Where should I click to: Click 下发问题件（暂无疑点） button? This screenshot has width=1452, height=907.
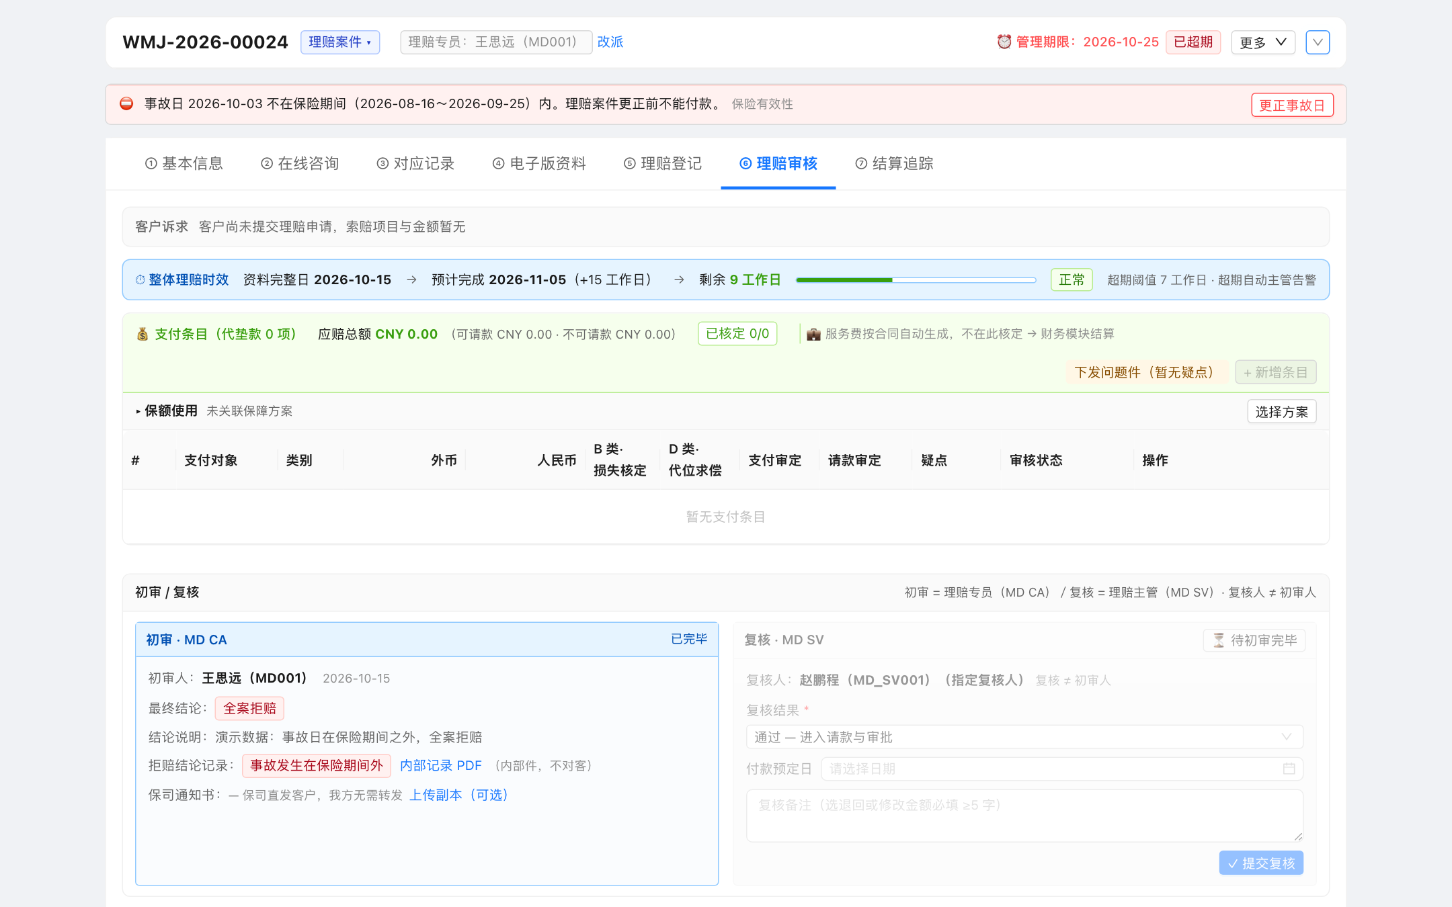click(x=1147, y=372)
